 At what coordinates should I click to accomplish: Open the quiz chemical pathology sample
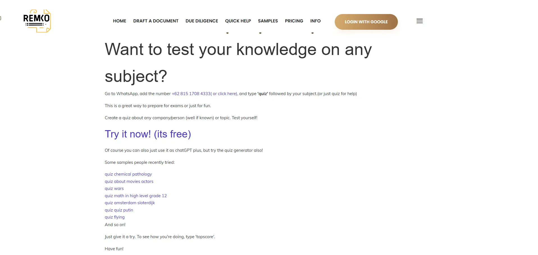[128, 174]
